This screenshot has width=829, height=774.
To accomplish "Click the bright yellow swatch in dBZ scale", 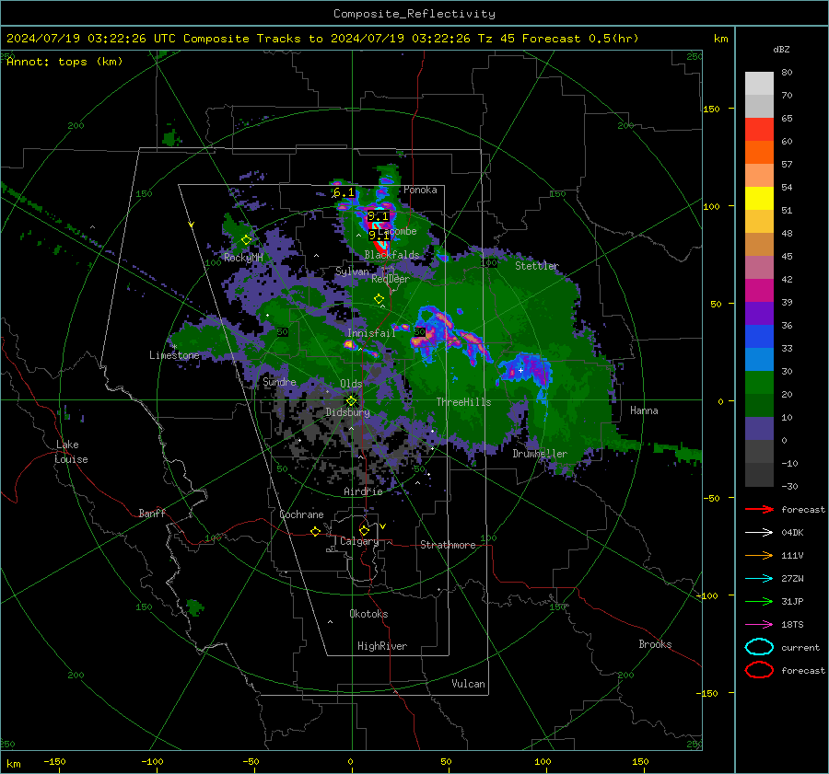I will tap(759, 198).
